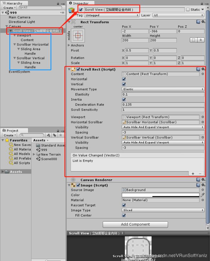Viewport: 210px width, 261px height.
Task: Open Movement Type dropdown Elastic
Action: (163, 89)
